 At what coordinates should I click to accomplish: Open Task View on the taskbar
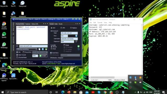[x=57, y=92]
